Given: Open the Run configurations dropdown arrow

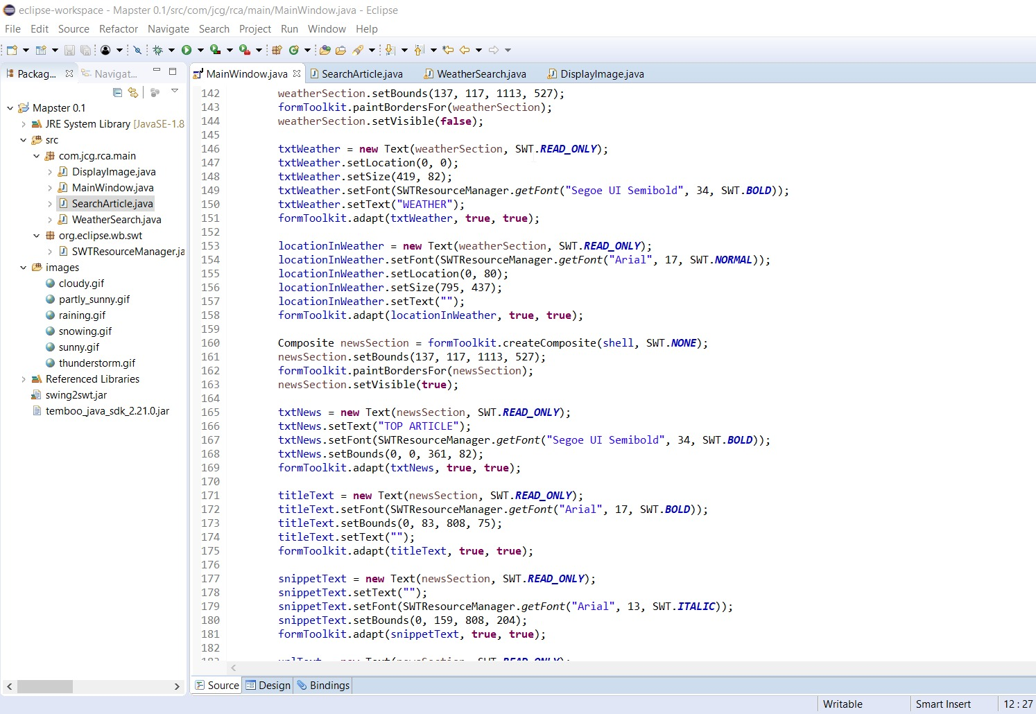Looking at the screenshot, I should (x=200, y=50).
